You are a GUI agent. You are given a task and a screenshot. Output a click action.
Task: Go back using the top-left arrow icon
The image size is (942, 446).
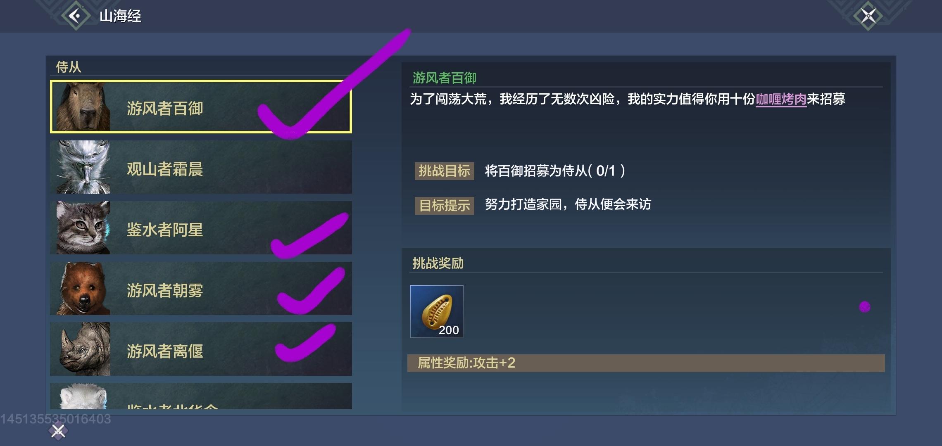click(76, 16)
